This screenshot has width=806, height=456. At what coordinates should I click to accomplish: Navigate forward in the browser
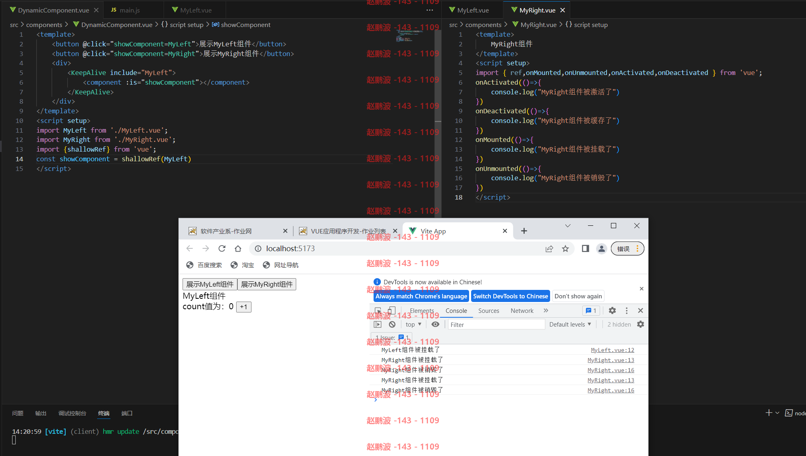(206, 249)
